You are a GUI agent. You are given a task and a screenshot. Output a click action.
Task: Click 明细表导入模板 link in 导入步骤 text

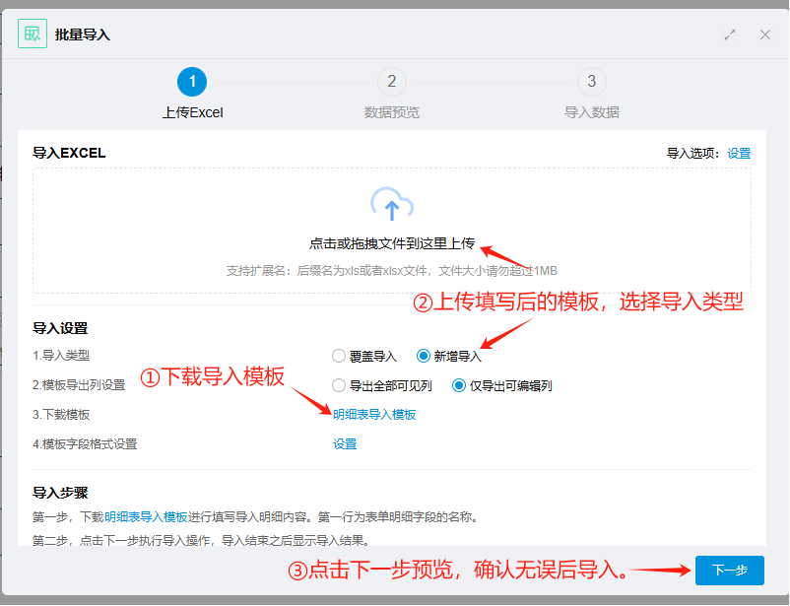click(147, 516)
